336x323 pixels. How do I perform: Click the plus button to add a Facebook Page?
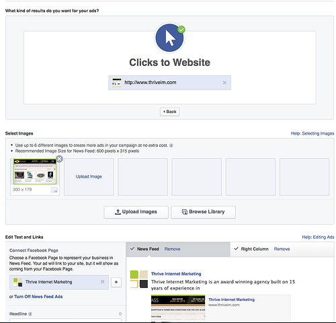(116, 282)
